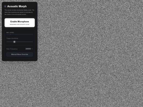Click the Enable Microphone button
Image resolution: width=143 pixels, height=107 pixels.
pyautogui.click(x=20, y=23)
